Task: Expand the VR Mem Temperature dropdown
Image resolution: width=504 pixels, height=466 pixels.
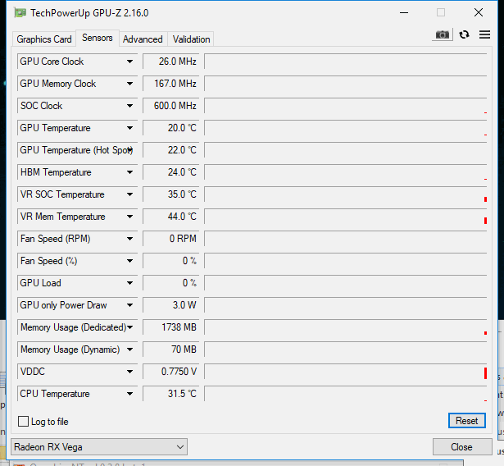Action: point(129,217)
